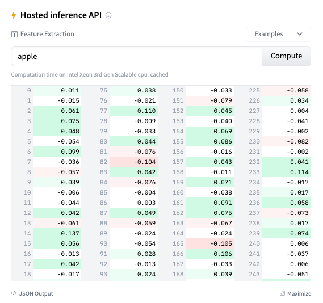Click the Compute button
The image size is (323, 303).
(286, 56)
